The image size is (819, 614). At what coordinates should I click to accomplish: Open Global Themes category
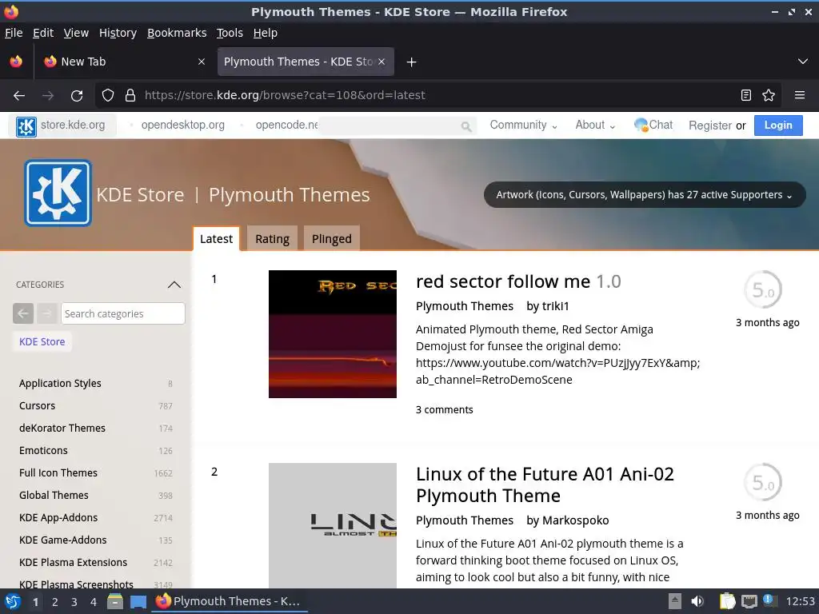54,496
